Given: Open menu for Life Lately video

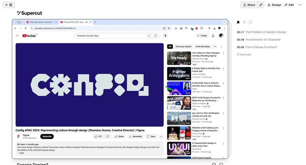Looking at the screenshot, I should point(223,53).
